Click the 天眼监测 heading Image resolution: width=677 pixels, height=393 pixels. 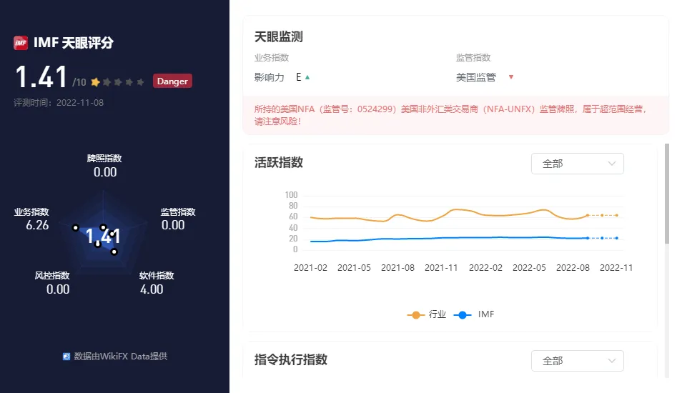point(279,37)
